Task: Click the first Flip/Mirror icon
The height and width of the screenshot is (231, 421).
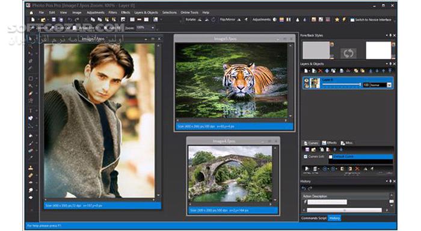Action: [x=239, y=20]
